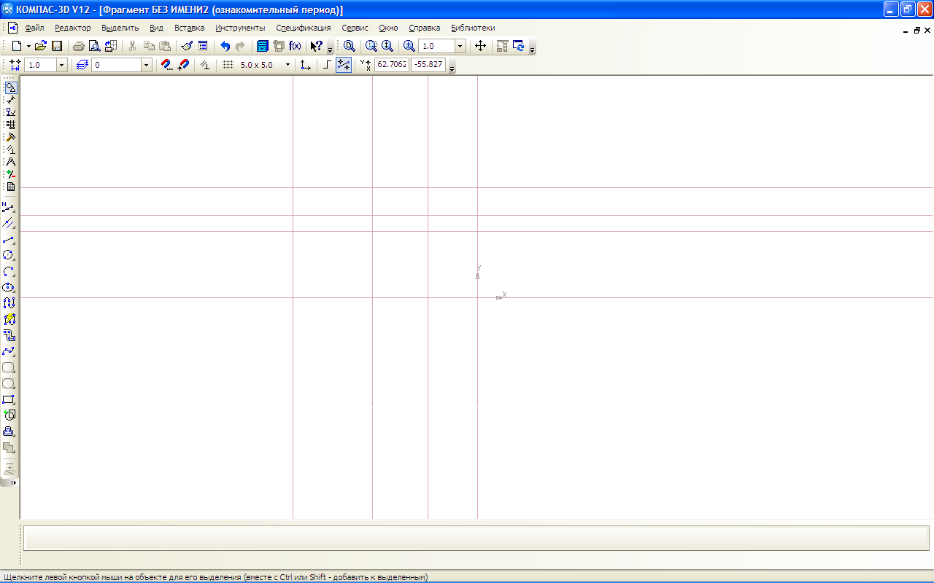Select the auxiliary line tool
This screenshot has width=934, height=583.
pos(9,224)
